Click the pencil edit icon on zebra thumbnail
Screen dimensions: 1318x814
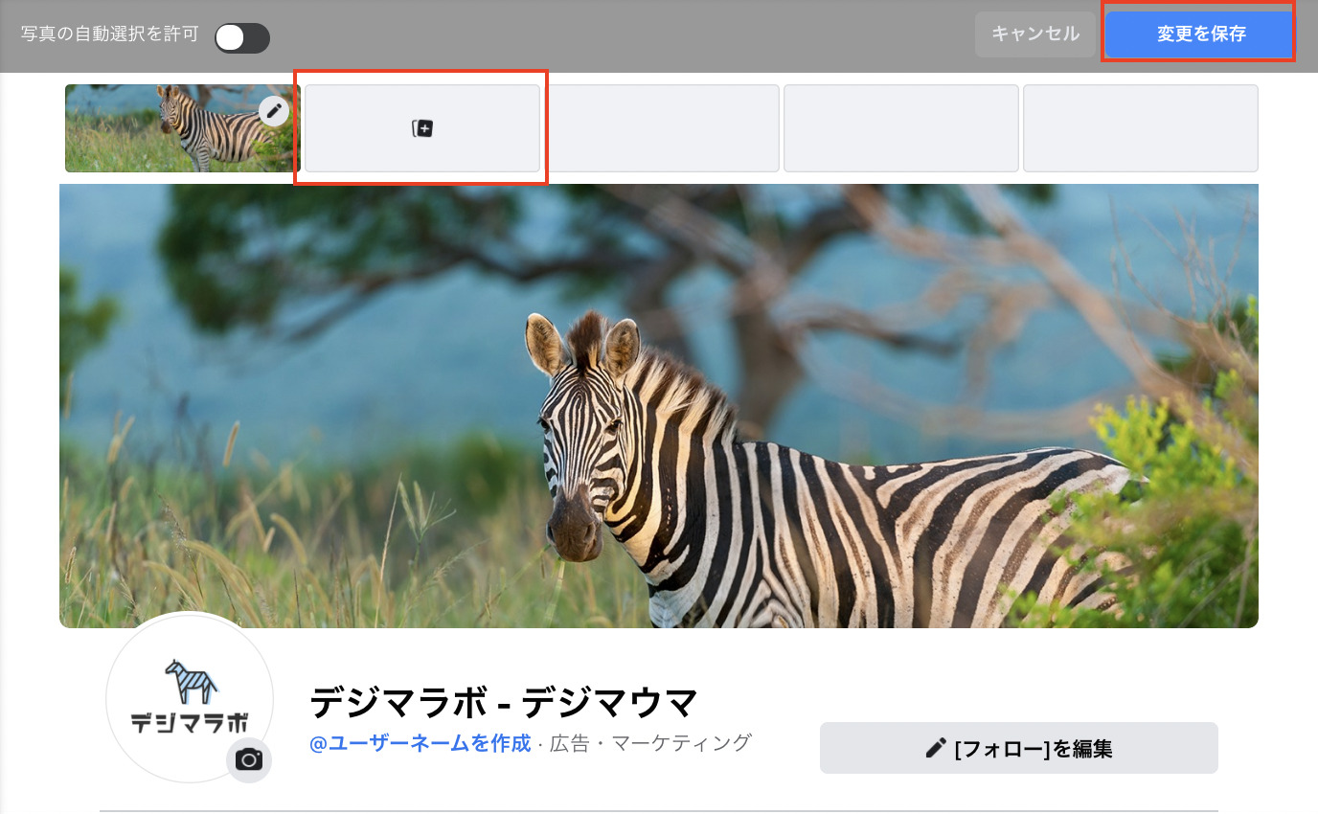(x=274, y=111)
